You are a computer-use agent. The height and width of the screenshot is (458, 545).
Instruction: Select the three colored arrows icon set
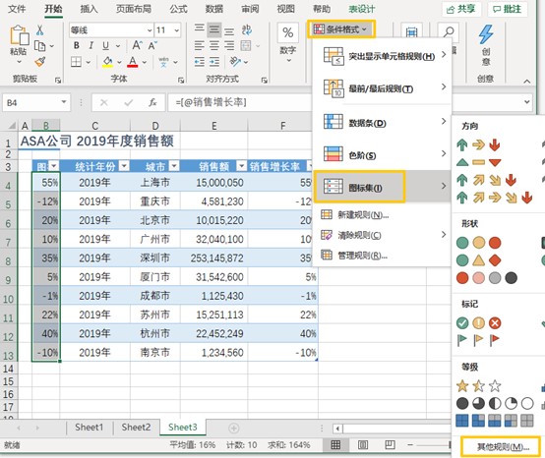(479, 144)
